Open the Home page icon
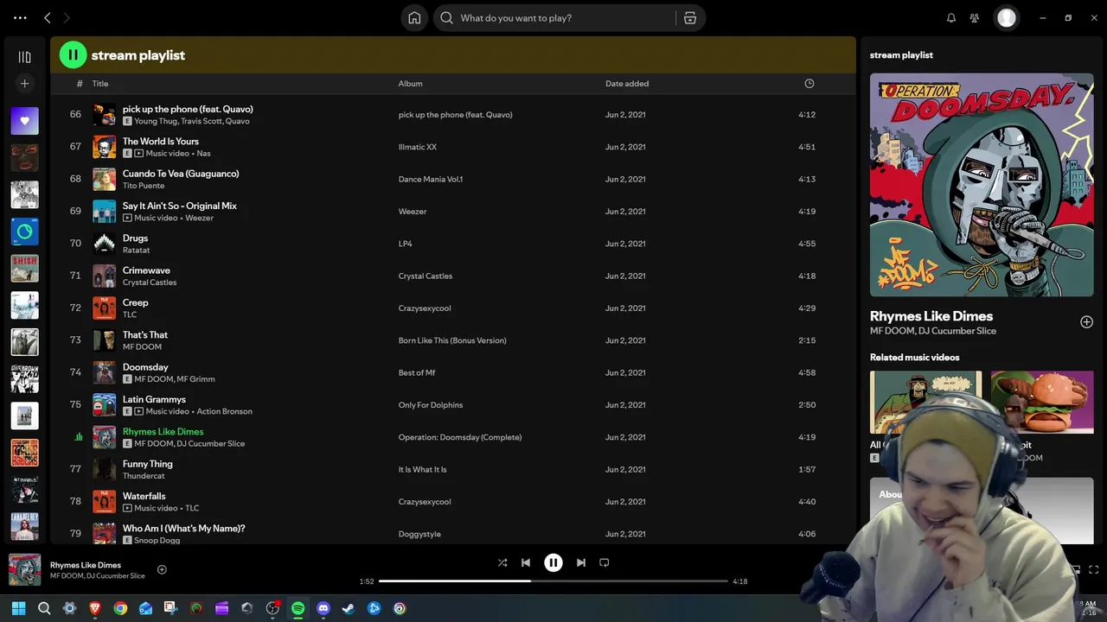The width and height of the screenshot is (1107, 622). click(414, 18)
